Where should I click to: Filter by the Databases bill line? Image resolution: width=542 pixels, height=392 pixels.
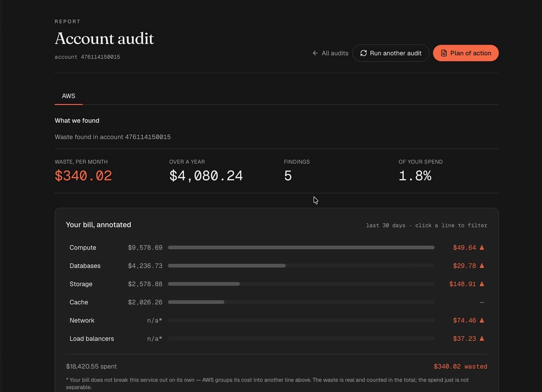click(276, 266)
